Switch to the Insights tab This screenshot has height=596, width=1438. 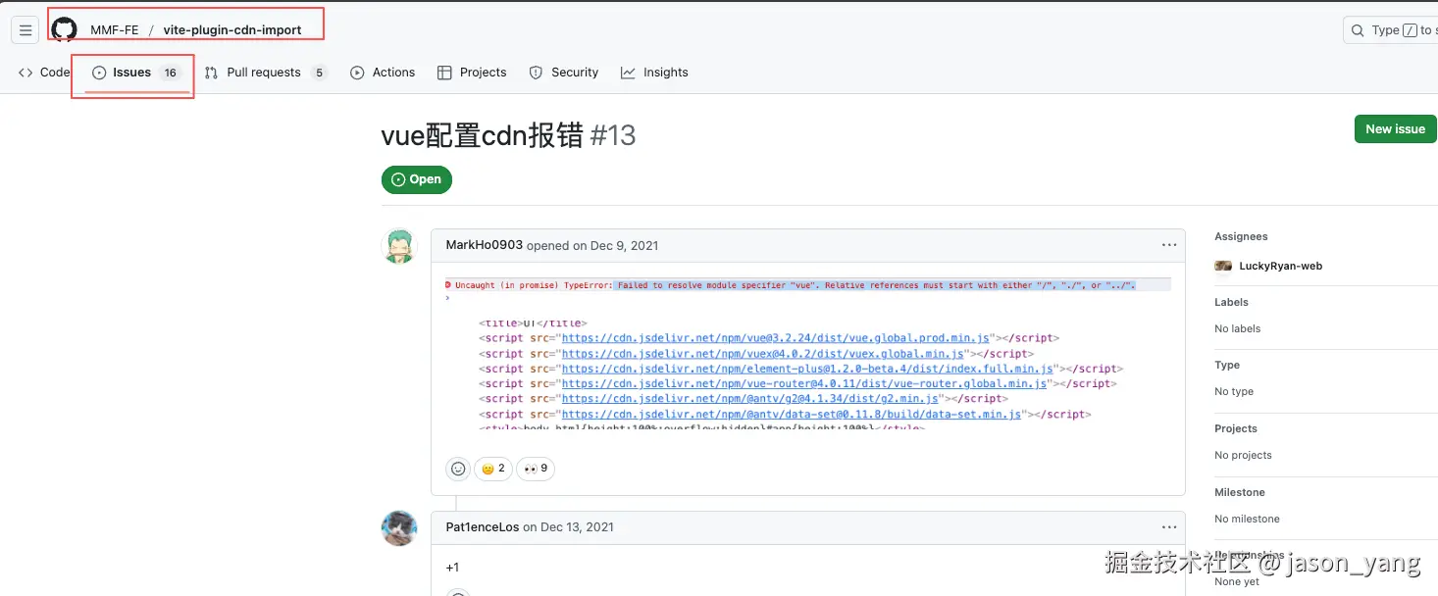654,73
